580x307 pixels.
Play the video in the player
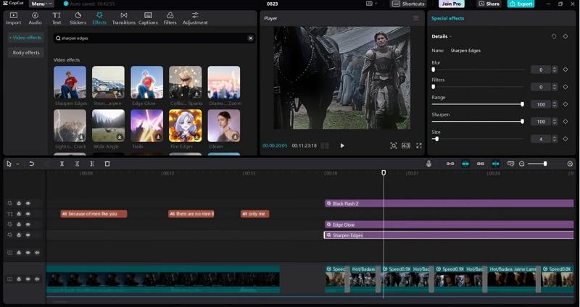pos(342,146)
